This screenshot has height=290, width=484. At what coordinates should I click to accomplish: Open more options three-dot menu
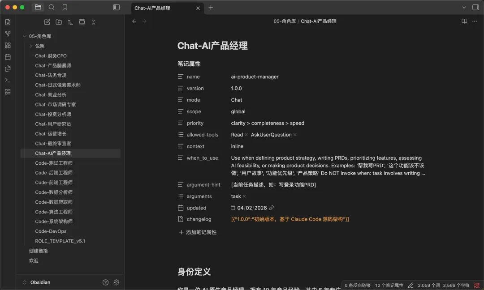click(475, 21)
